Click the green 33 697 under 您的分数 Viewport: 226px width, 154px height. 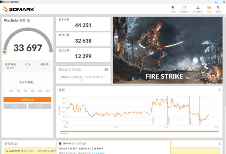tap(10, 68)
